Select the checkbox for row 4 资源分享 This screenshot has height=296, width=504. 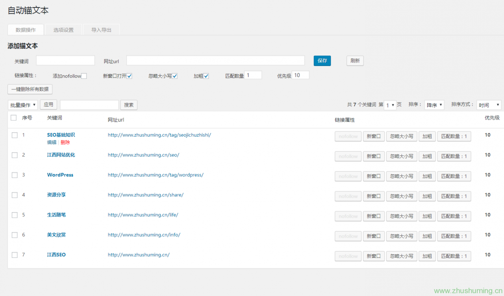point(15,195)
